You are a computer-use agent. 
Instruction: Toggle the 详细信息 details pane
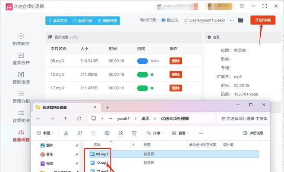[252, 133]
